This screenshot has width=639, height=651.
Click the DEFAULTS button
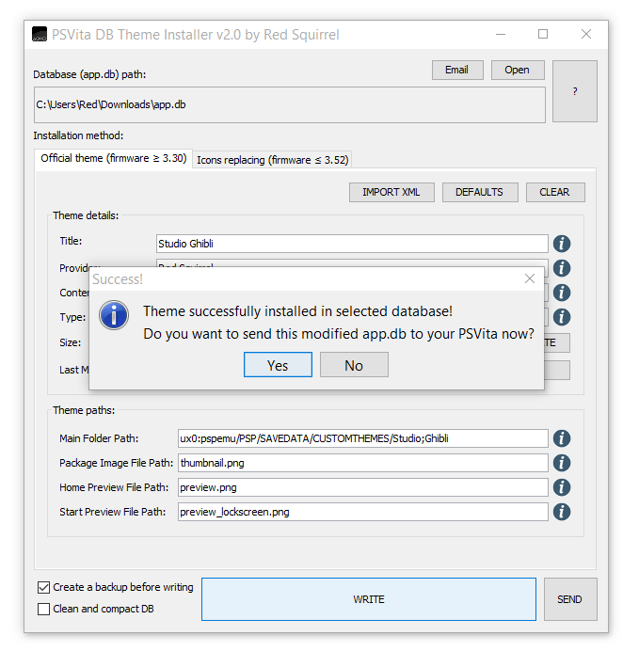479,192
